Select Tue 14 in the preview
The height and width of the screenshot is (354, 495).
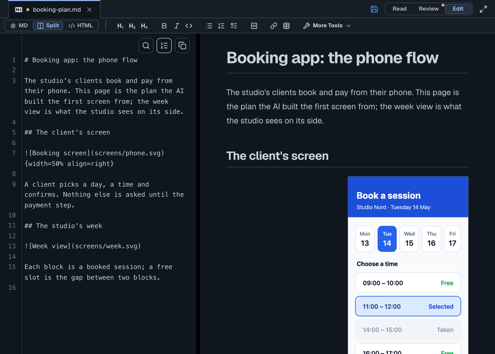pos(387,239)
